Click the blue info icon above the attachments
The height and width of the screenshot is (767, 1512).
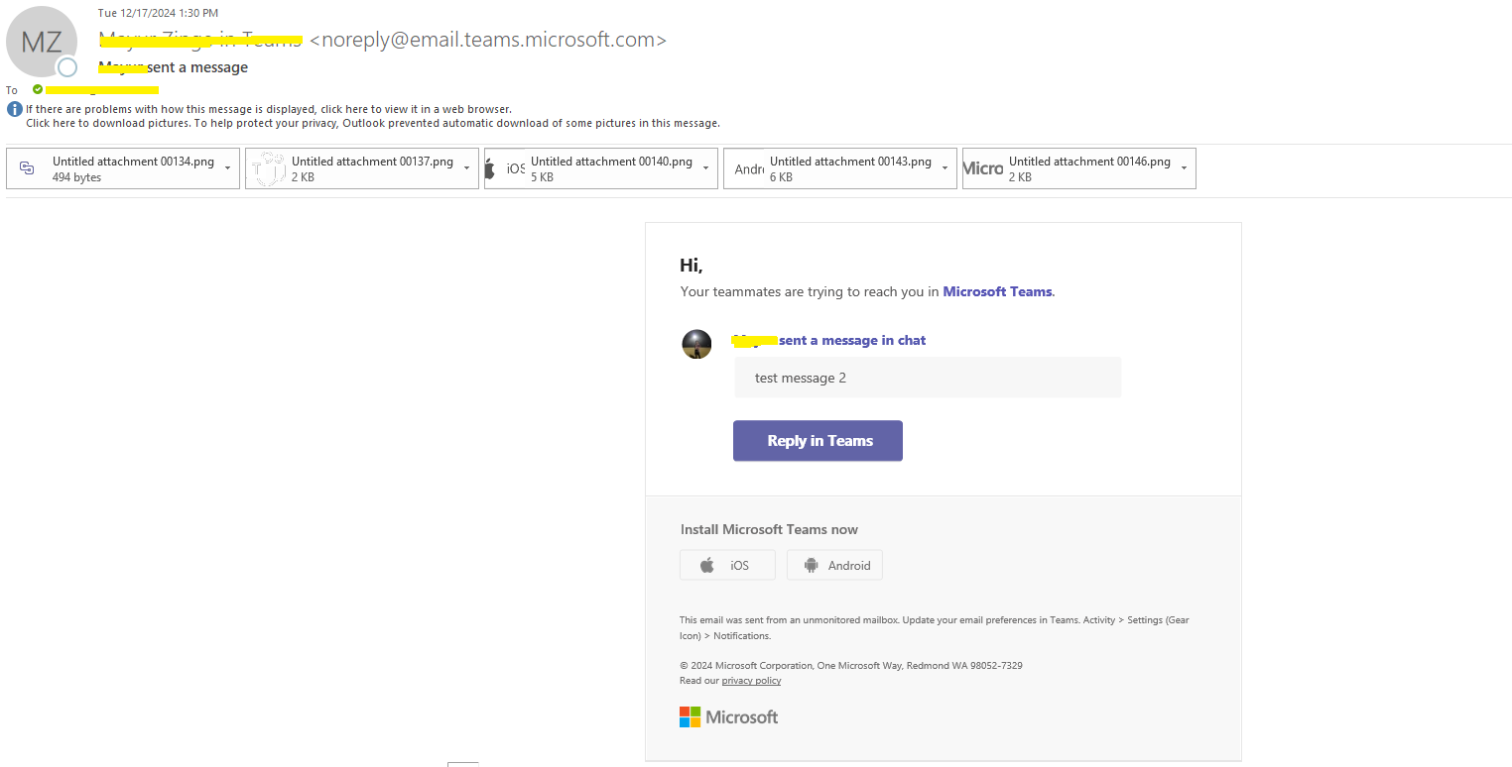point(13,109)
